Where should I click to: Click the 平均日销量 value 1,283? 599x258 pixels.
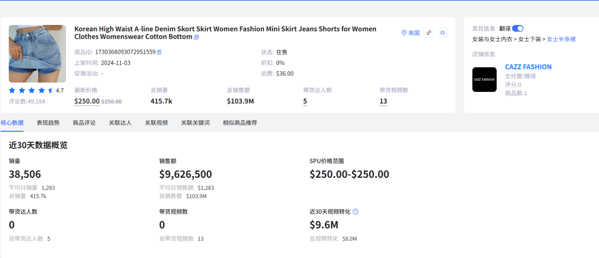pyautogui.click(x=48, y=188)
